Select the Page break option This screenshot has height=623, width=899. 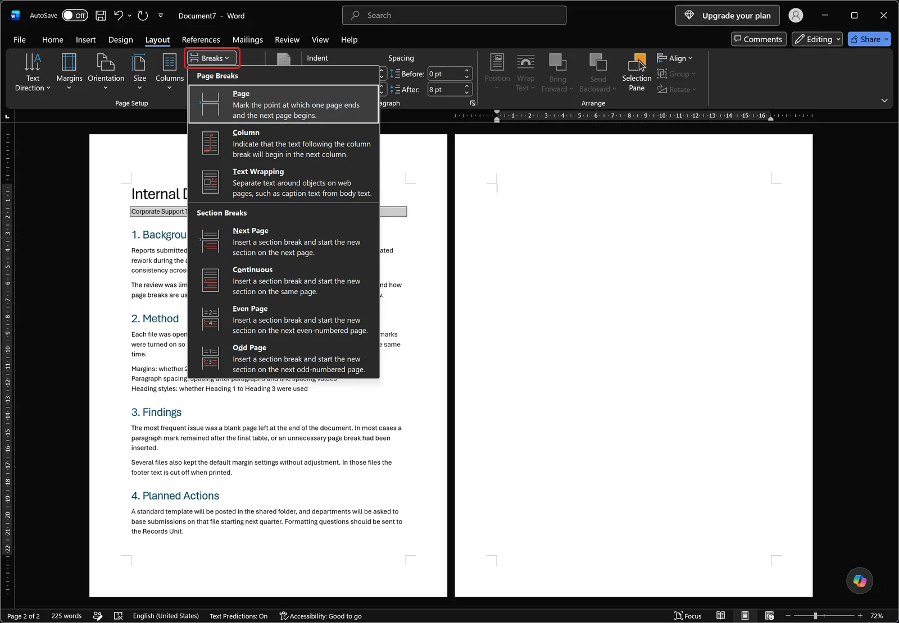[x=284, y=104]
